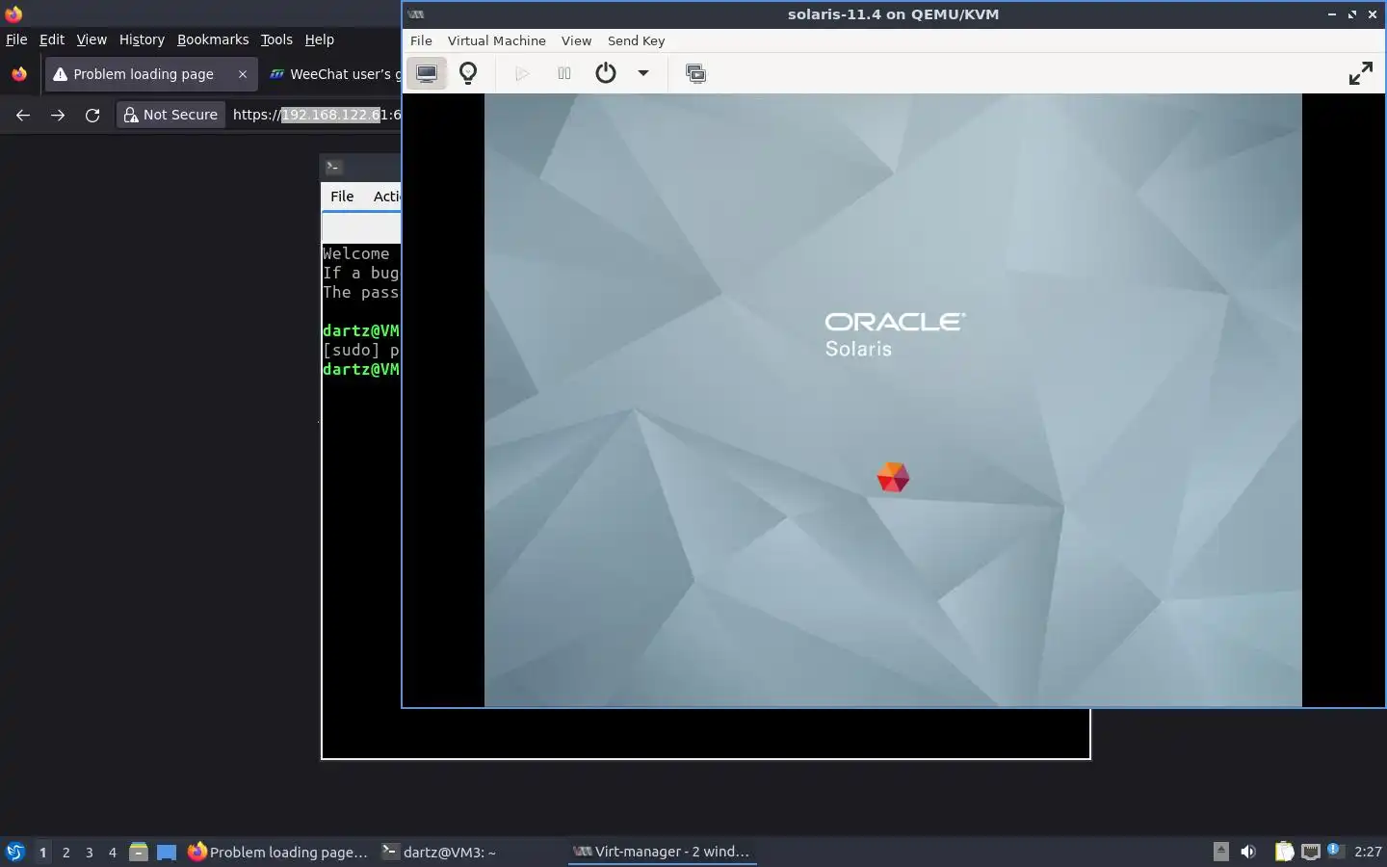Switch to WeeChat user's guide tab
Screen dimensions: 1387x867
tap(332, 74)
